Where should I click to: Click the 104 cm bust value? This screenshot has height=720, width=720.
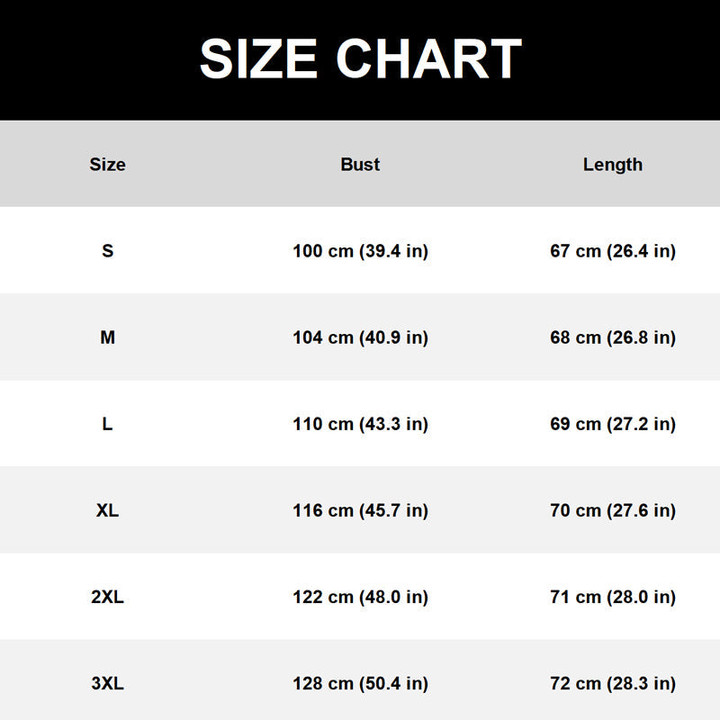point(361,338)
